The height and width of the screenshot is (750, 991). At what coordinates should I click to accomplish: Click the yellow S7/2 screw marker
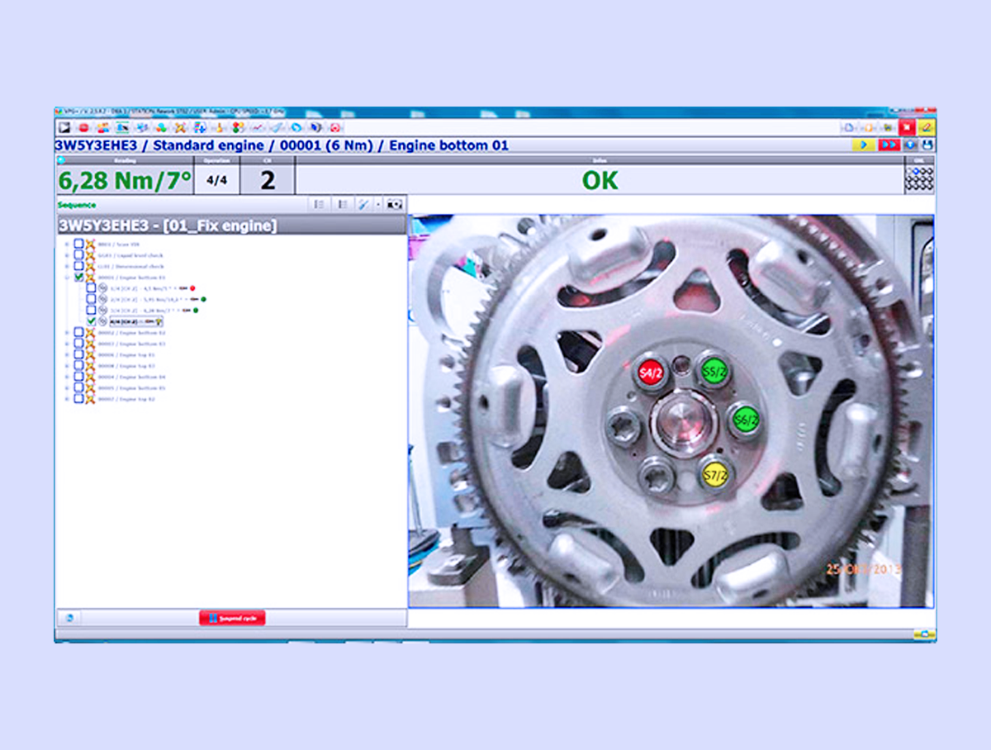pyautogui.click(x=715, y=474)
